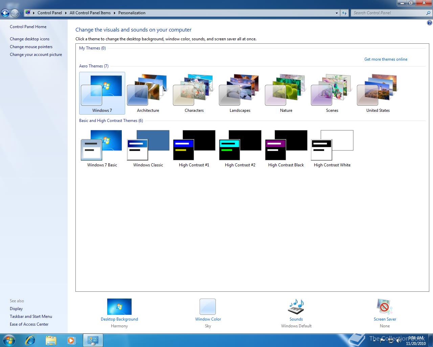Click the Screen Saver link text
This screenshot has height=347, width=433.
click(x=385, y=319)
